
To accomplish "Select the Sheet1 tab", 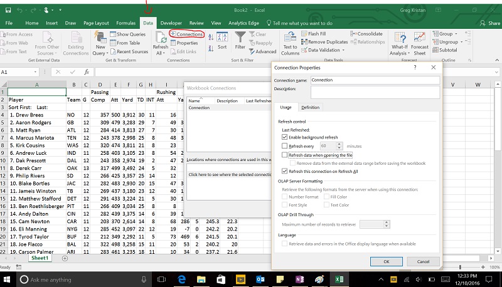I will pyautogui.click(x=40, y=258).
